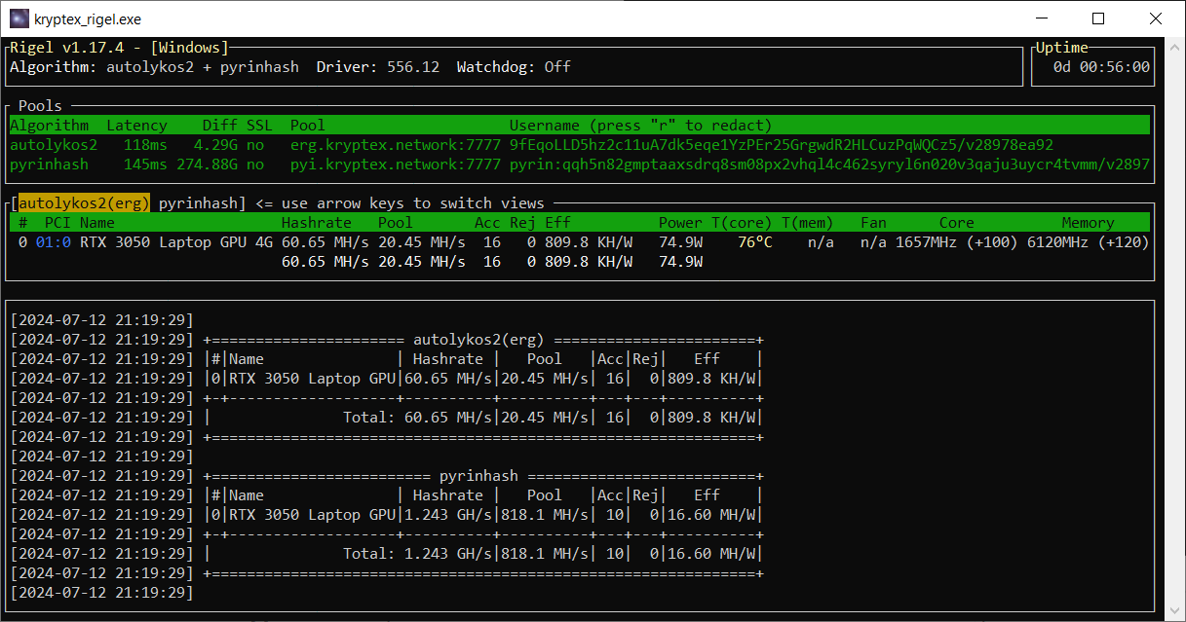The height and width of the screenshot is (622, 1186).
Task: Click the 16.60 MH/W efficiency in pyrinhash Total row
Action: [x=711, y=554]
